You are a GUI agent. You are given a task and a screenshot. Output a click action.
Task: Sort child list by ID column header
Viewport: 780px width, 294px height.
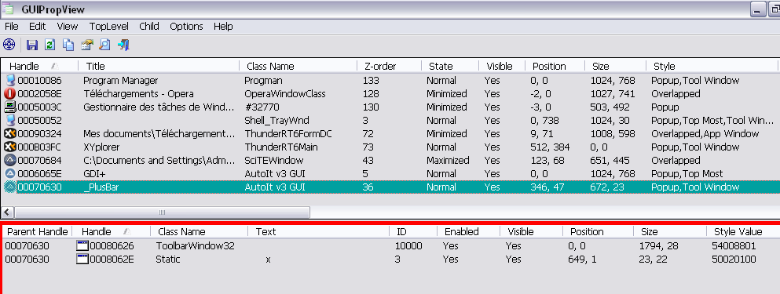(413, 231)
